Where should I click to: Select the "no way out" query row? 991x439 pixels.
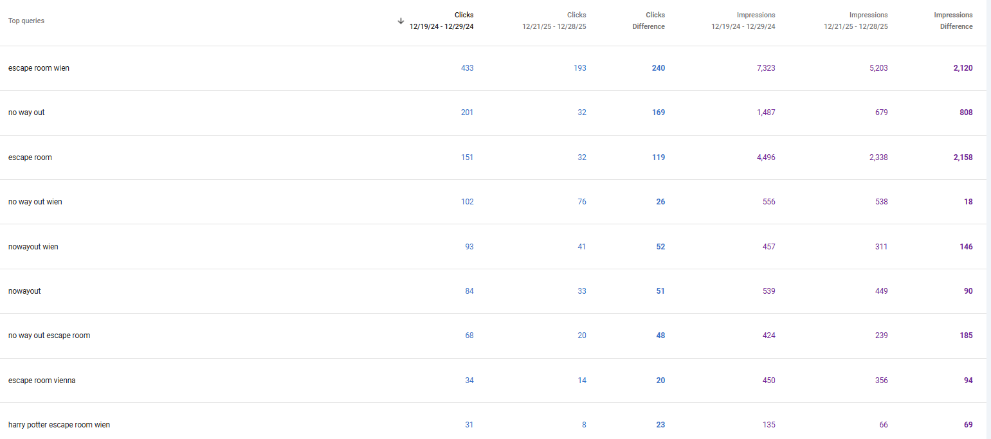coord(26,112)
